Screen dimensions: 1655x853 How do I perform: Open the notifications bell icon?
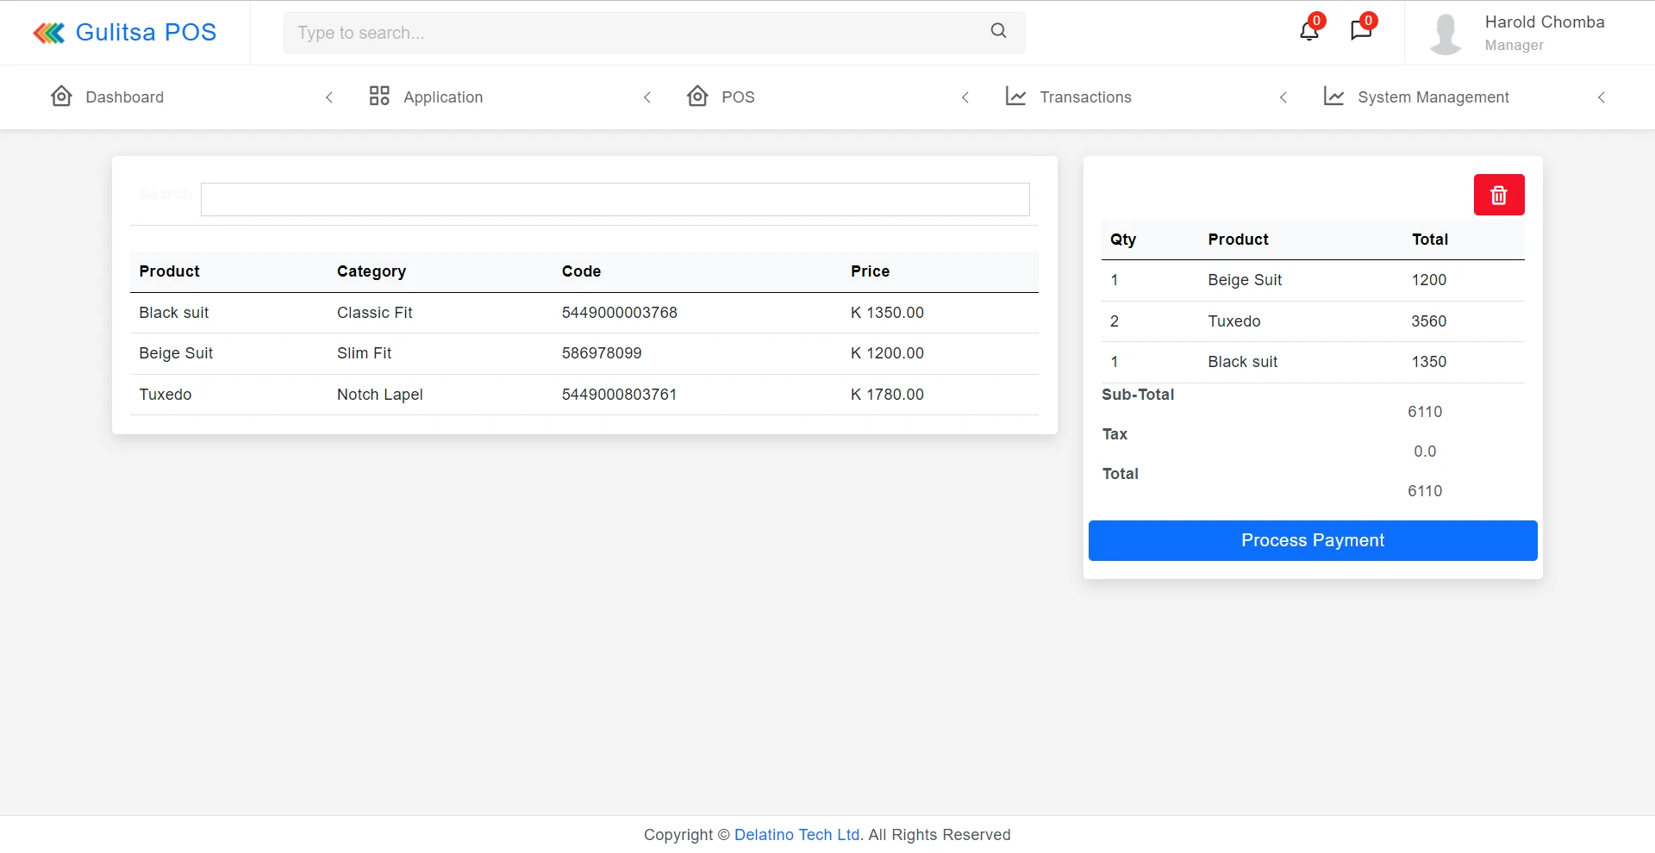tap(1308, 31)
